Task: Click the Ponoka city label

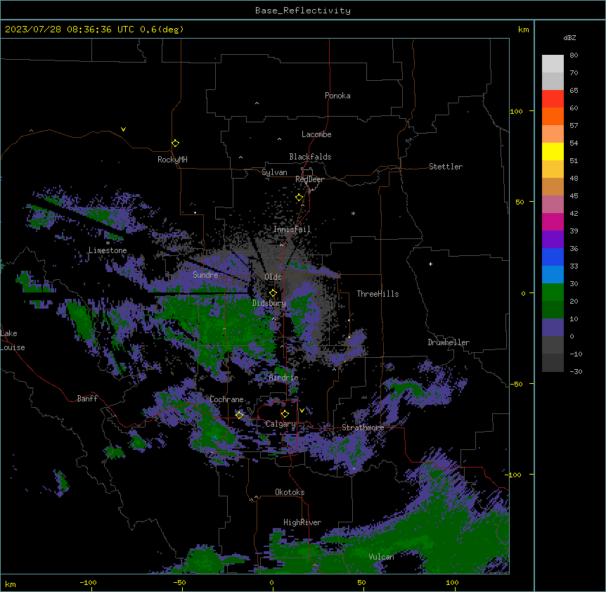Action: (x=337, y=96)
